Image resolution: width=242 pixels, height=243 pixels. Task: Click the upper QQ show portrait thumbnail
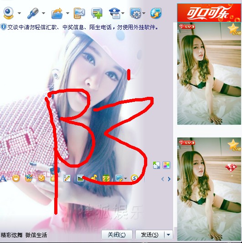coord(209,74)
